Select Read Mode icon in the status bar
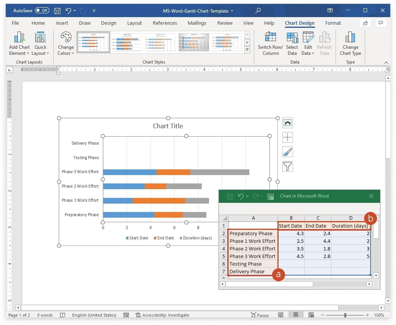 click(x=280, y=315)
